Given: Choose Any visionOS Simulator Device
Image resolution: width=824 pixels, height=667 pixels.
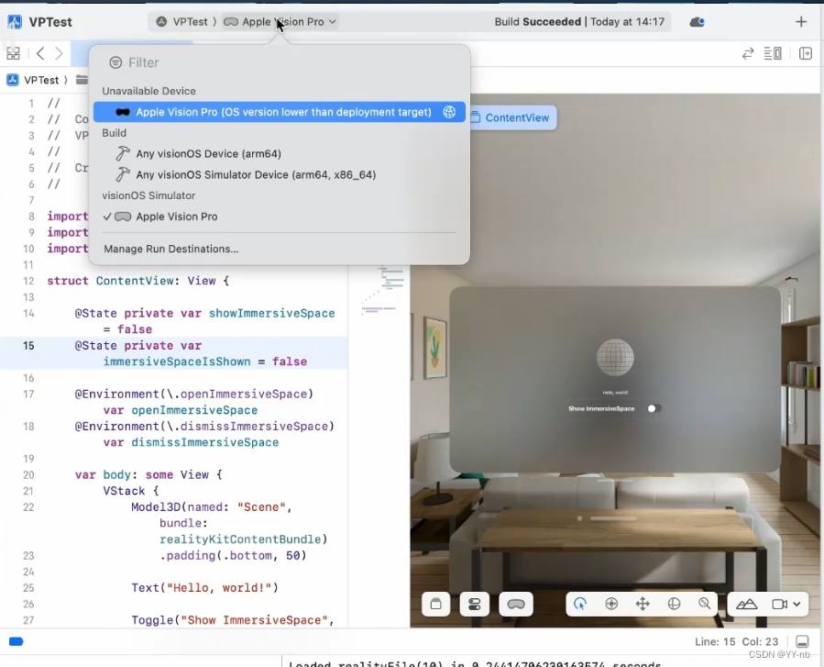Looking at the screenshot, I should 279,174.
